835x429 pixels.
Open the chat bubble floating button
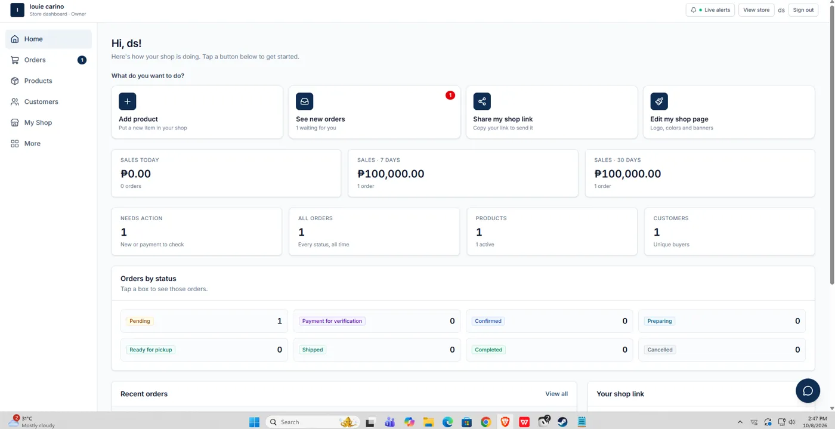click(808, 391)
